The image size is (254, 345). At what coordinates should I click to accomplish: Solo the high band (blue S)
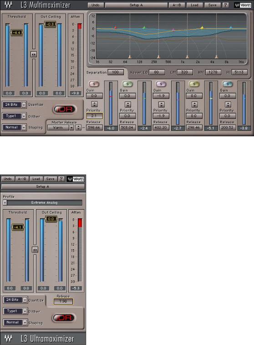[x=228, y=84]
